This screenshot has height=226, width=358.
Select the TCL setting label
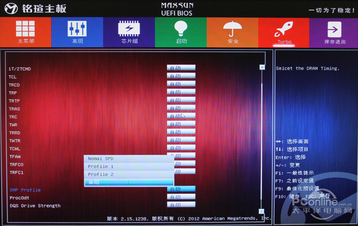point(13,77)
